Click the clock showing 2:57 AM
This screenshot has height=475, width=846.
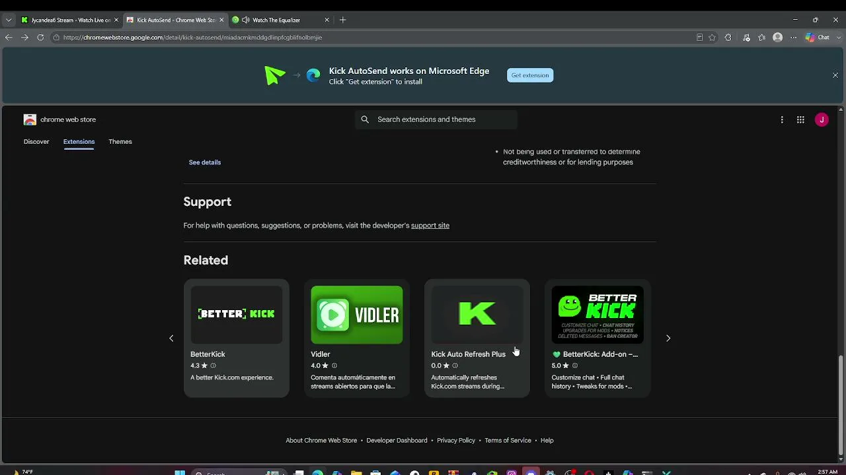click(827, 472)
